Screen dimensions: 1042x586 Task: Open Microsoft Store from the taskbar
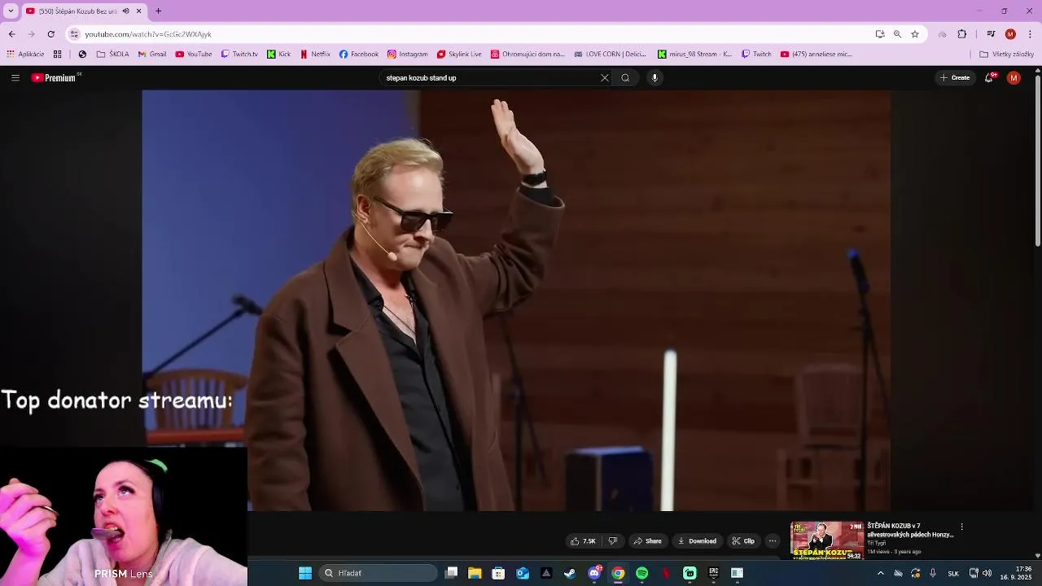pyautogui.click(x=498, y=573)
